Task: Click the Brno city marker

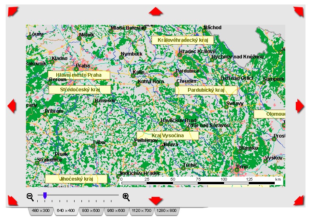Action: pyautogui.click(x=237, y=170)
